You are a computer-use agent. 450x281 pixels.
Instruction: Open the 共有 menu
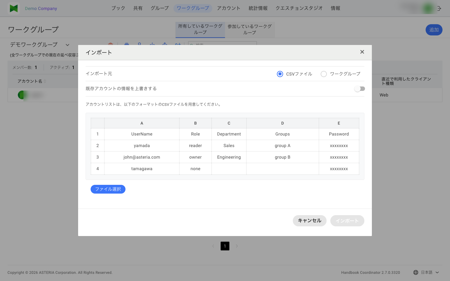click(138, 8)
